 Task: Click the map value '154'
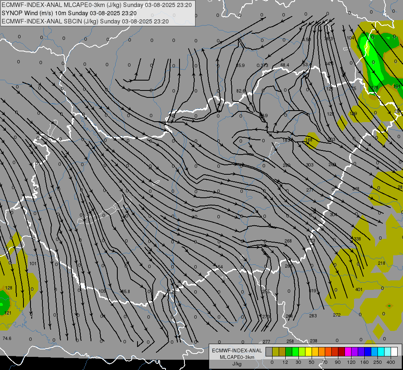[219, 267]
